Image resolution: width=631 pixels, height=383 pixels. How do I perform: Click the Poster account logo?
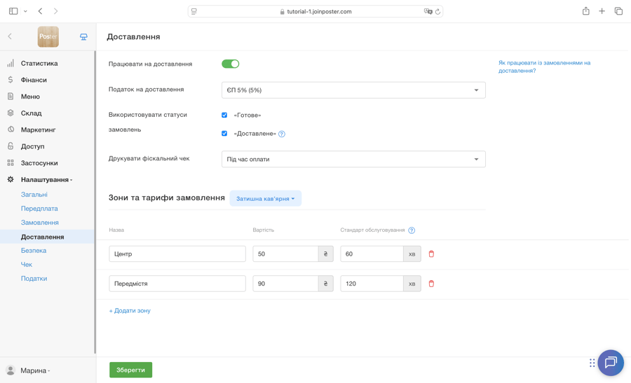point(48,36)
